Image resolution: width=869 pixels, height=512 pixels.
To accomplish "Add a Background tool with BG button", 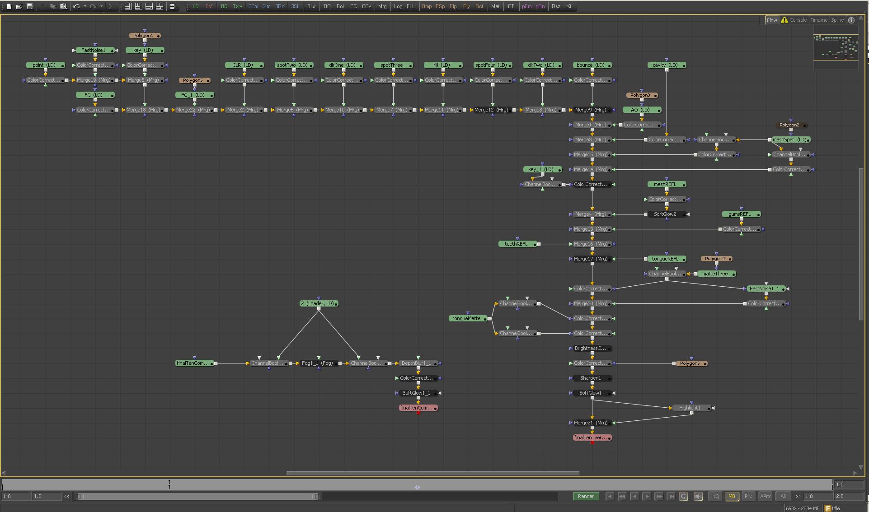I will coord(224,6).
